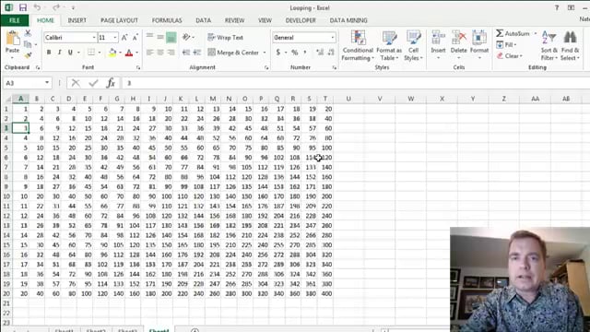Click the Copy icon
The height and width of the screenshot is (332, 590).
tap(28, 44)
